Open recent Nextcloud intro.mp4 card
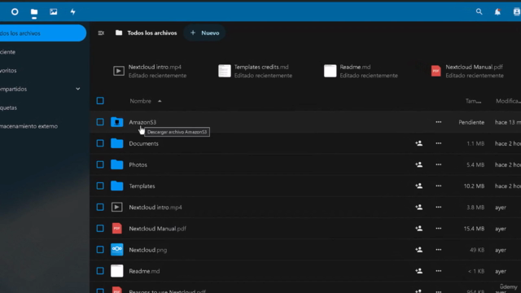This screenshot has height=293, width=521. tap(150, 71)
